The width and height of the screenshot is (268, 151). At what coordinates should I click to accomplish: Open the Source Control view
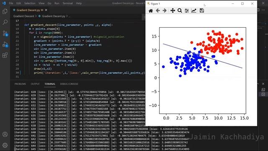[5, 33]
